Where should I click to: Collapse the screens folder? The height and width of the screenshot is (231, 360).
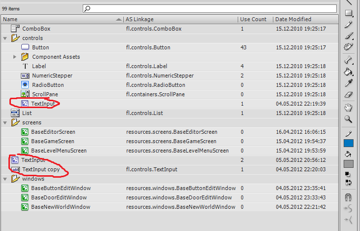5,122
